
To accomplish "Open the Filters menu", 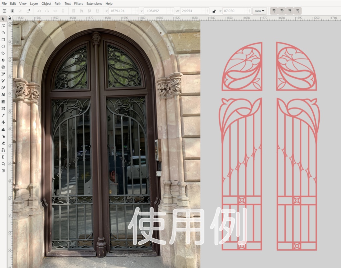I will tap(79, 3).
